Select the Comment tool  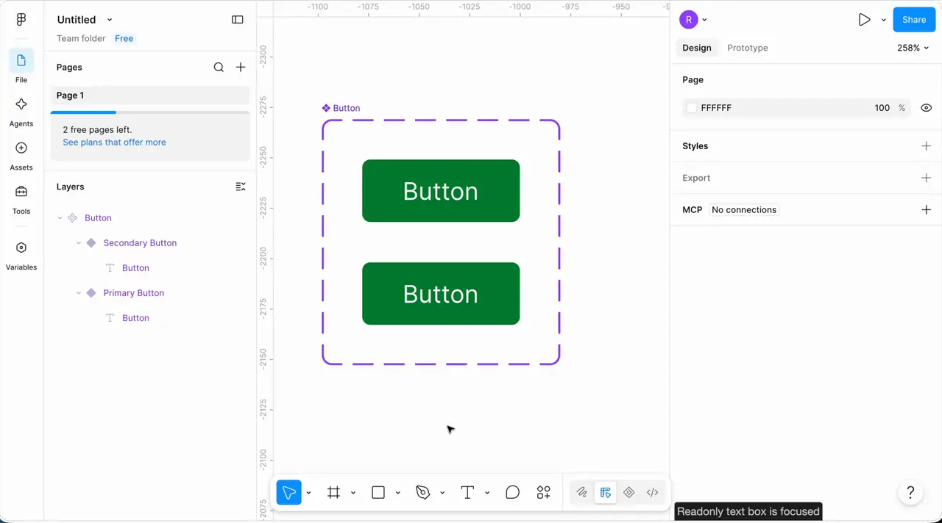tap(513, 492)
